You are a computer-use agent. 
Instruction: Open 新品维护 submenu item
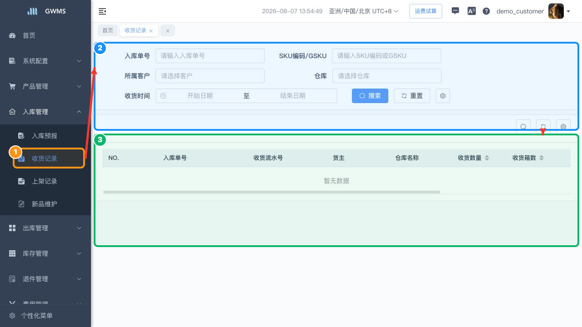coord(45,204)
